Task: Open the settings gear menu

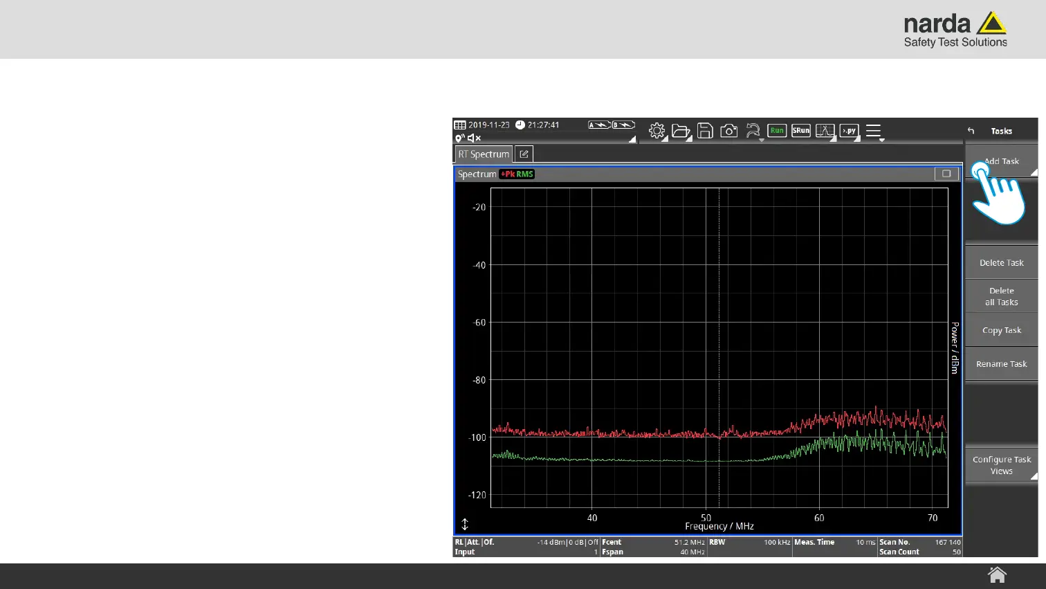Action: click(657, 131)
